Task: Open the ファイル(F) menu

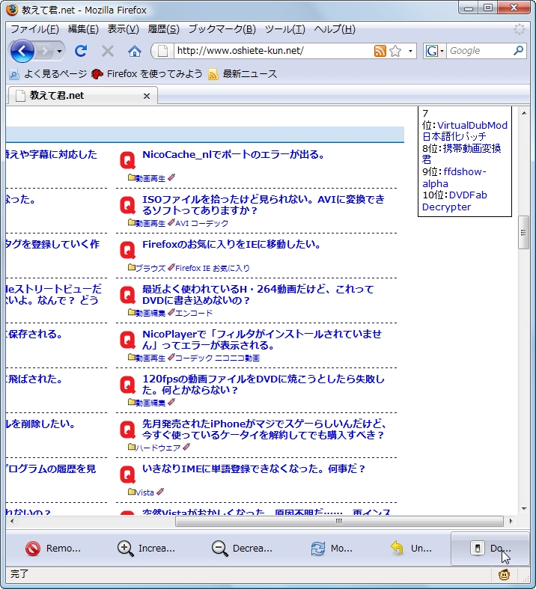Action: tap(34, 29)
